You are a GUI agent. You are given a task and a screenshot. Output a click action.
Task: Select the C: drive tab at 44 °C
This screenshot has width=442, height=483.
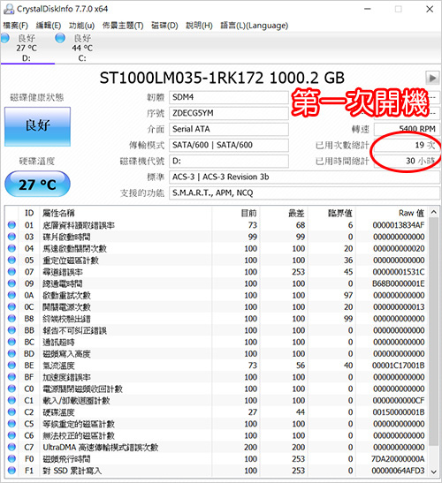coord(81,48)
